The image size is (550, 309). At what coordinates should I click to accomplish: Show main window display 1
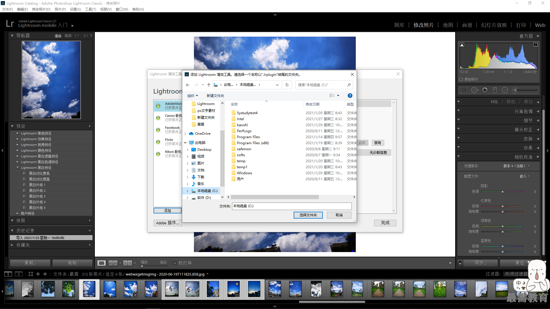click(x=8, y=274)
